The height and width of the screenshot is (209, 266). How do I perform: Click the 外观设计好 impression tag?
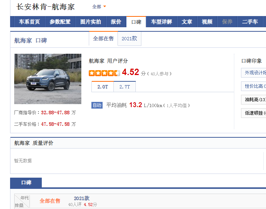[x=254, y=73]
